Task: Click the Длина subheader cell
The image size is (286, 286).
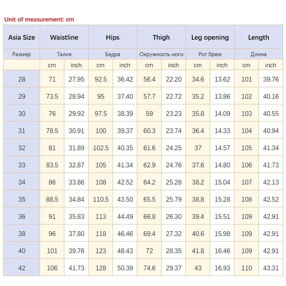Action: [x=258, y=54]
